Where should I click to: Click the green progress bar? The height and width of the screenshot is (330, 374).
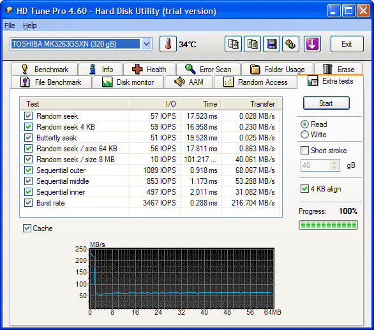(x=328, y=225)
